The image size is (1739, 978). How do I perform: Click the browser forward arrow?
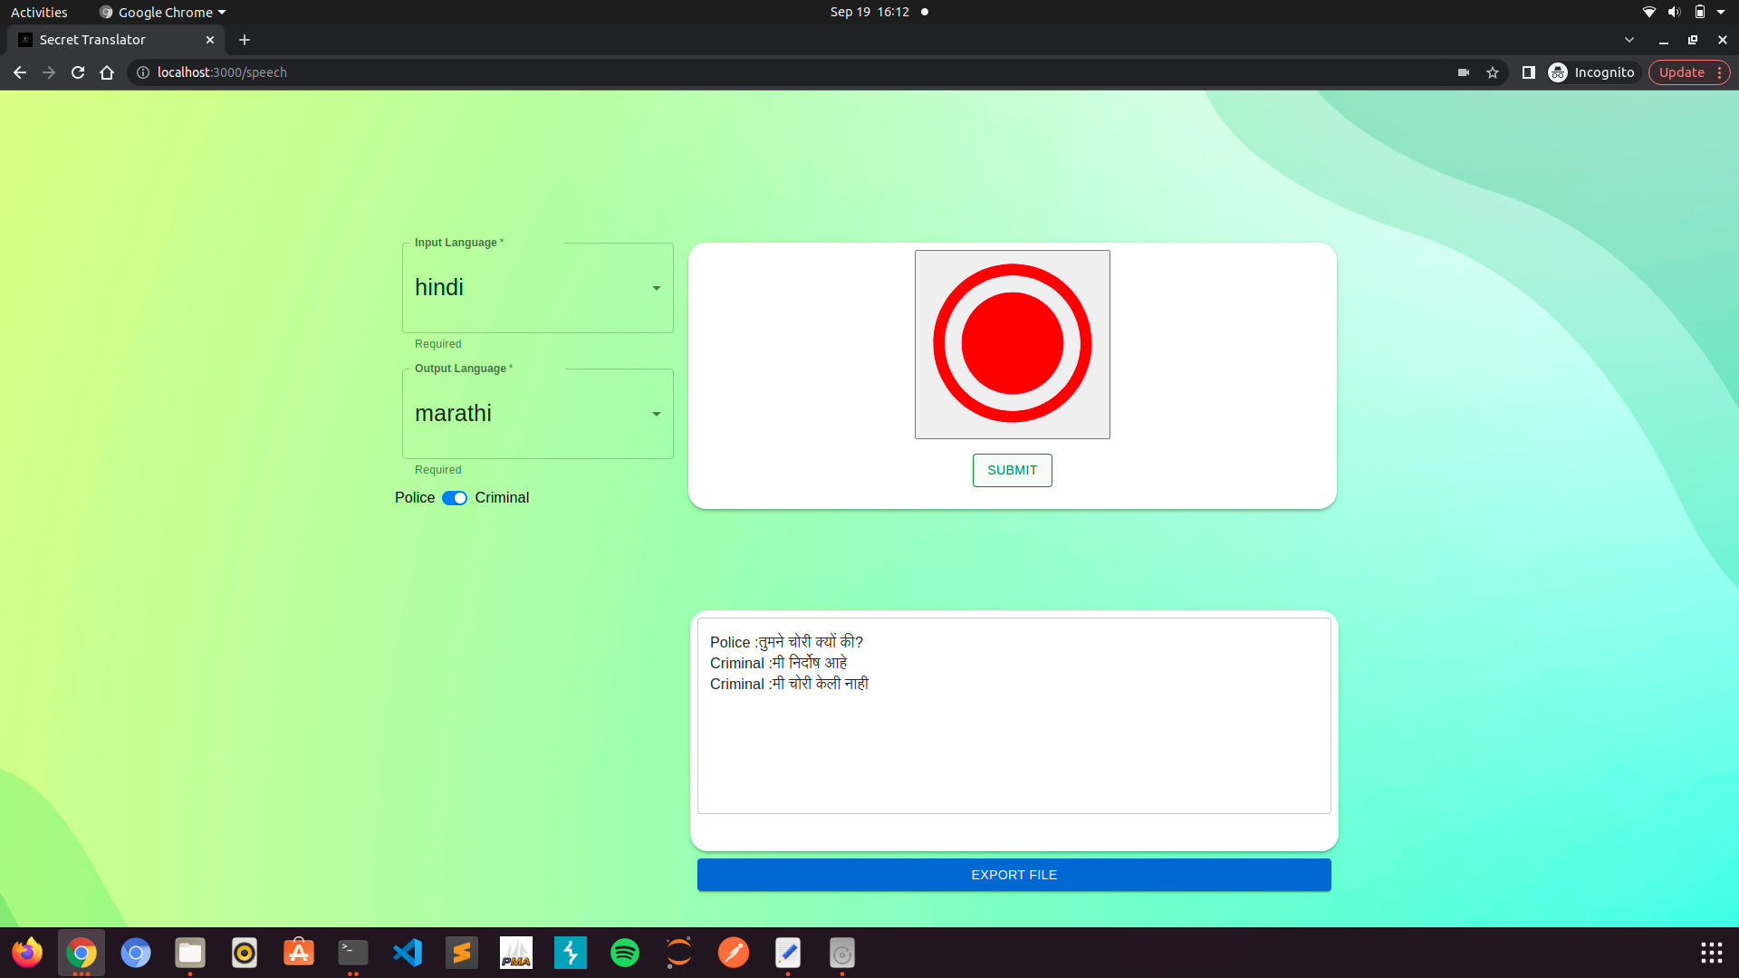49,72
